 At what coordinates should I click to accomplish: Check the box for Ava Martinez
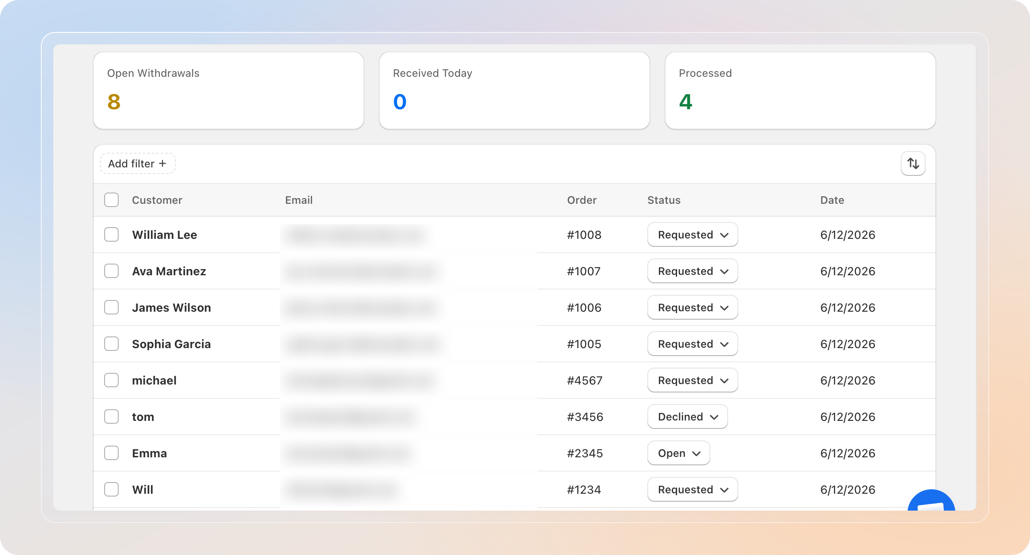click(111, 271)
